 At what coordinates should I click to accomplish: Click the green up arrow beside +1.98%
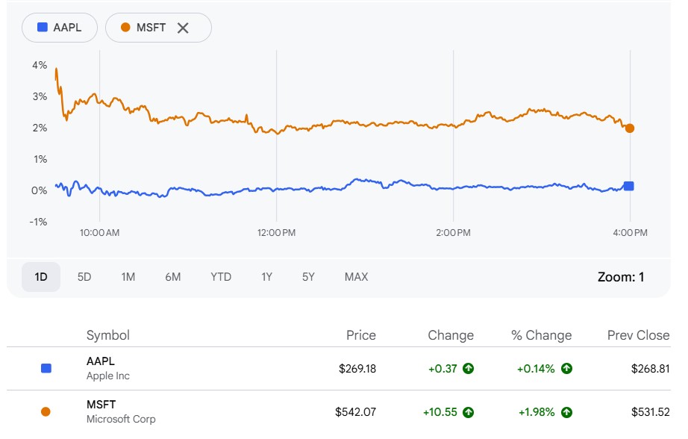(x=566, y=411)
